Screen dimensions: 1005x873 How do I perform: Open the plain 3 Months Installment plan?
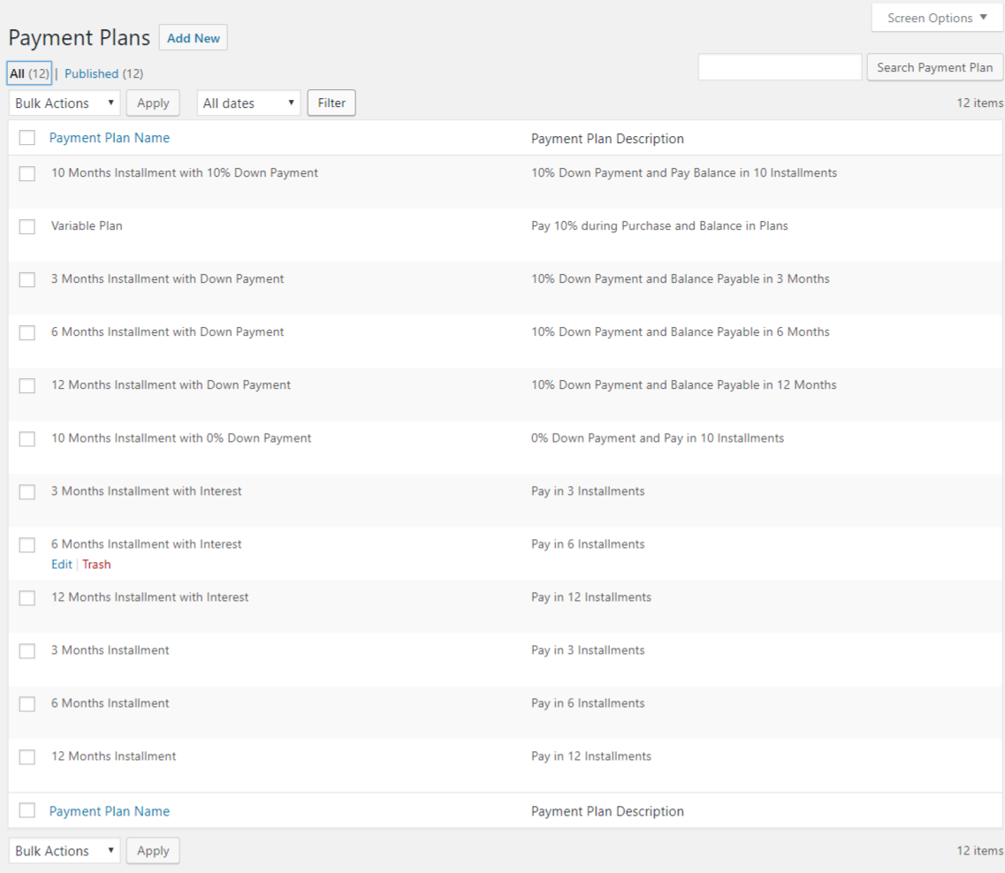pos(110,650)
